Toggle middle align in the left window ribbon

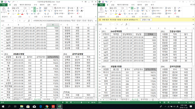click(35, 8)
